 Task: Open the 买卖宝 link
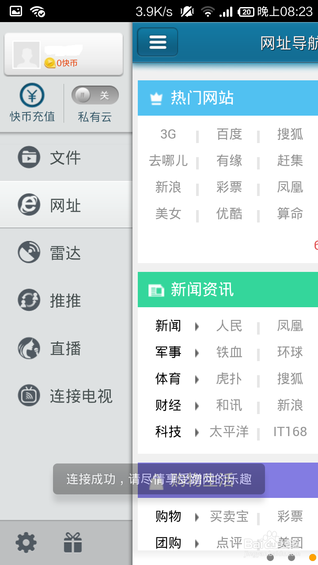tap(229, 516)
